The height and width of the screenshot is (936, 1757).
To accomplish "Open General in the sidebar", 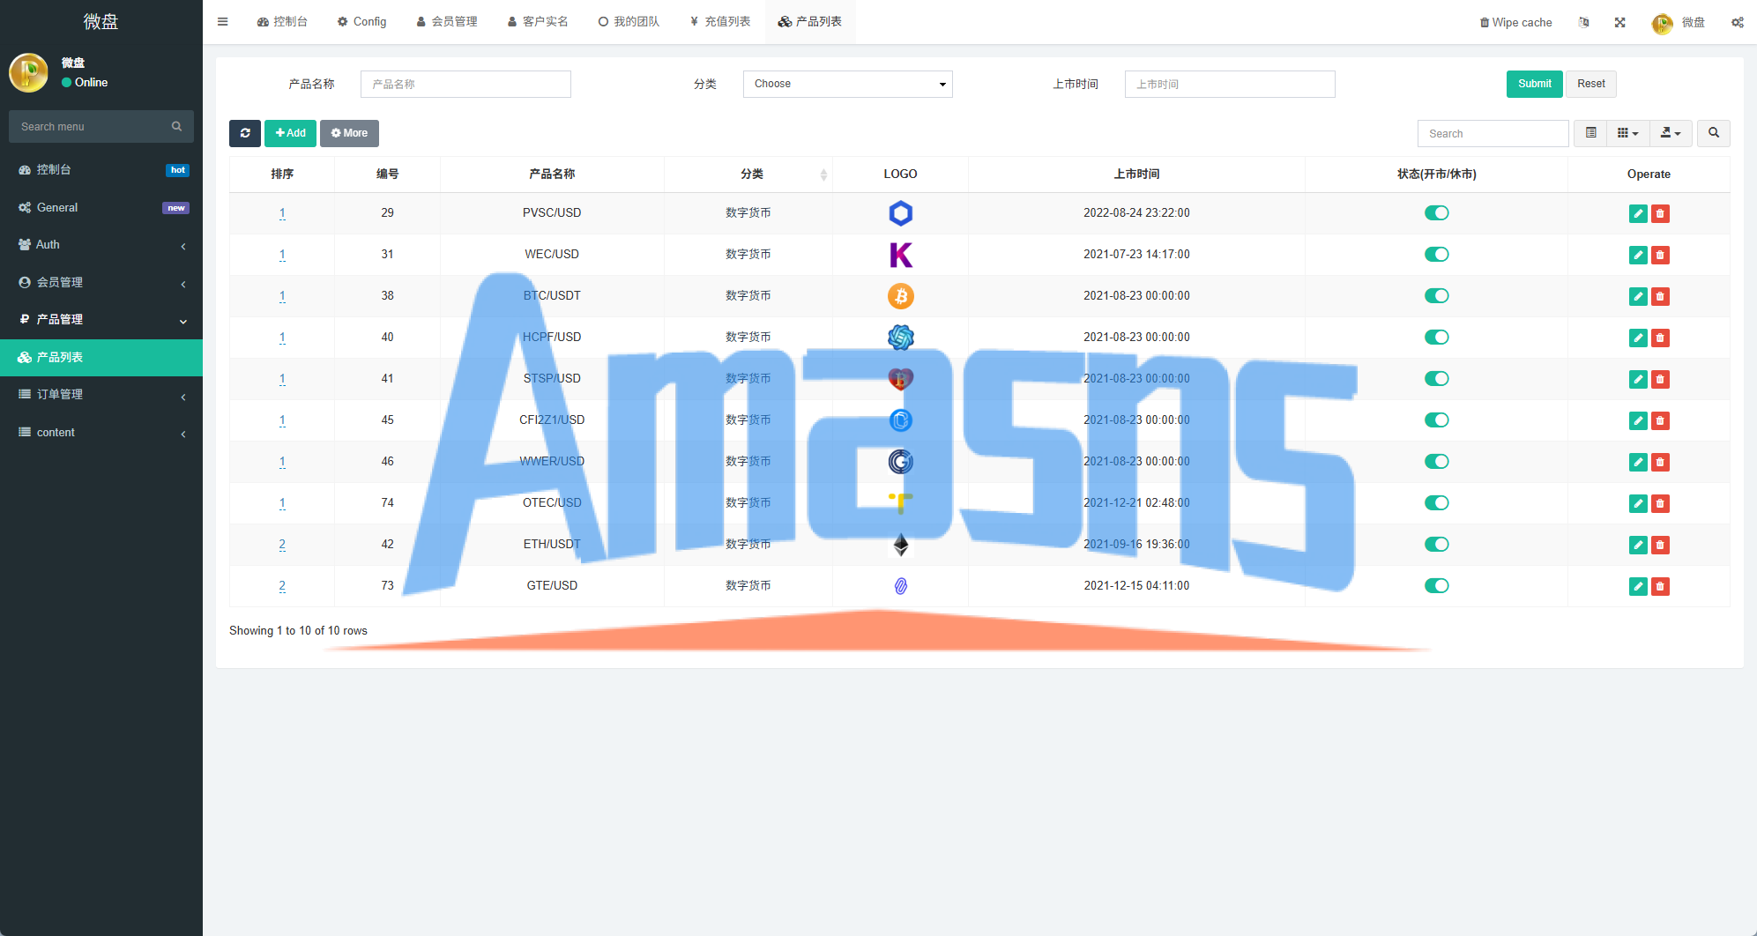I will (x=101, y=207).
